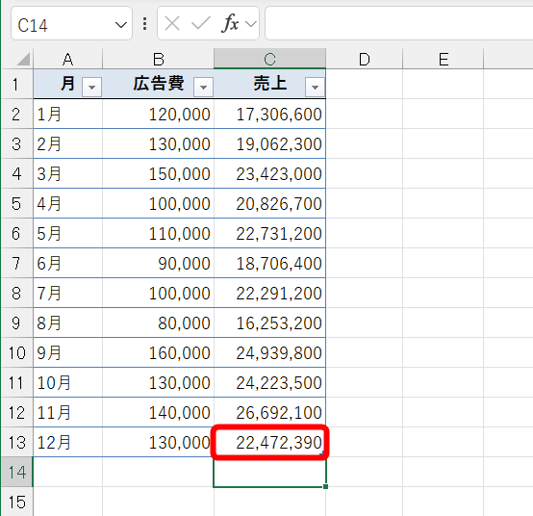This screenshot has height=516, width=533.
Task: Click the 広告費 header cell text
Action: 159,84
